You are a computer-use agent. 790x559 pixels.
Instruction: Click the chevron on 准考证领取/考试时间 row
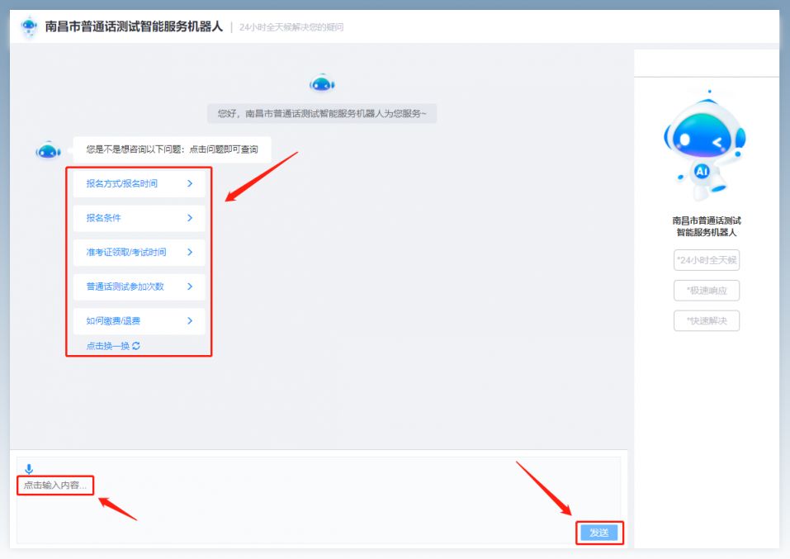(190, 252)
